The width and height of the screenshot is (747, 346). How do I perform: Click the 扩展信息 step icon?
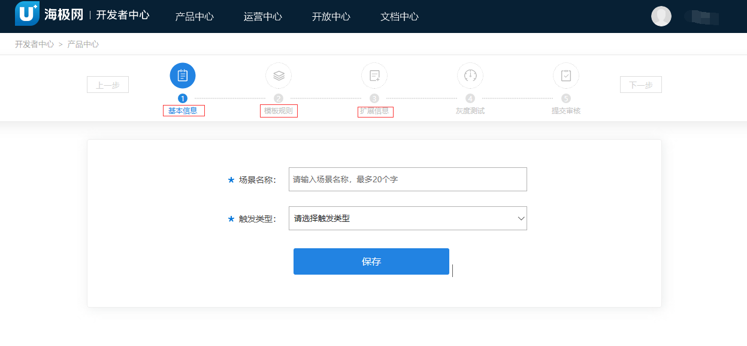click(374, 76)
